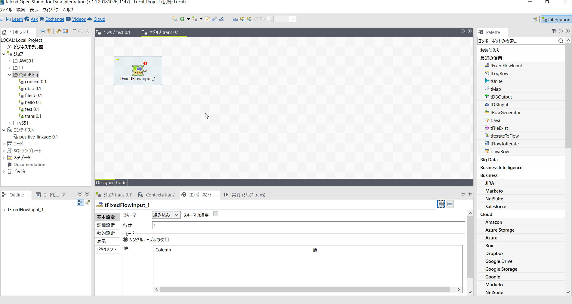The height and width of the screenshot is (304, 572).
Task: Open the Exchange link in the toolbar
Action: pyautogui.click(x=55, y=19)
